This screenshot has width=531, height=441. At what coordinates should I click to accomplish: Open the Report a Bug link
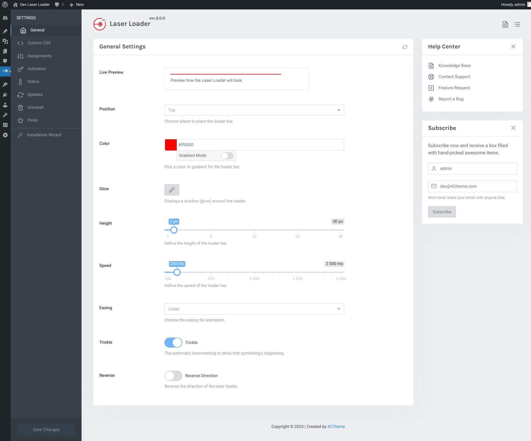[x=451, y=99]
